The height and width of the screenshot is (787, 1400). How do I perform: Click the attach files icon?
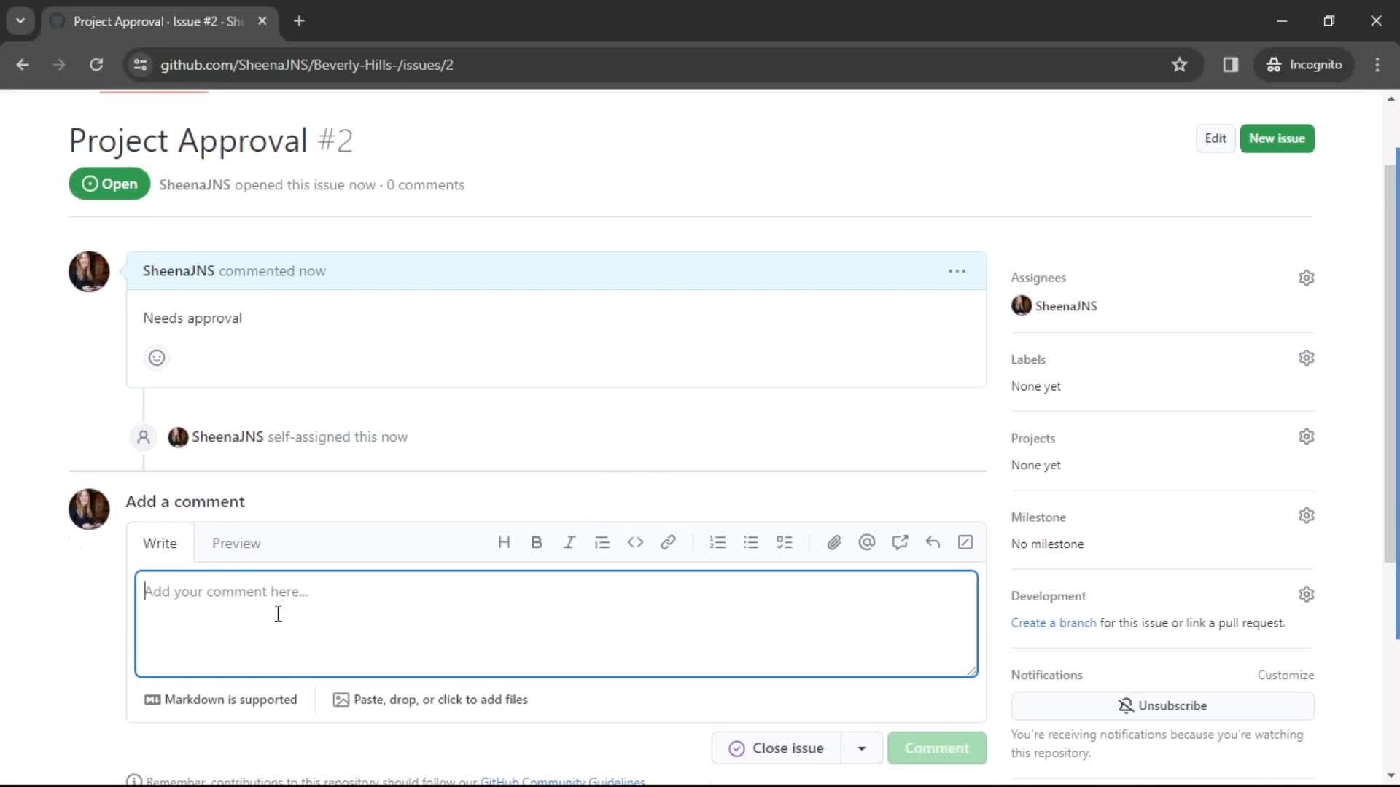(x=833, y=543)
